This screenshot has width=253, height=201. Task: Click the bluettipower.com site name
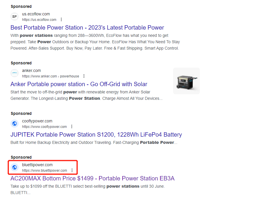click(37, 165)
